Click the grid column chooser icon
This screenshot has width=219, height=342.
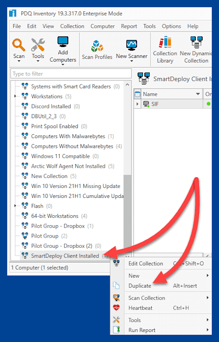pyautogui.click(x=138, y=94)
